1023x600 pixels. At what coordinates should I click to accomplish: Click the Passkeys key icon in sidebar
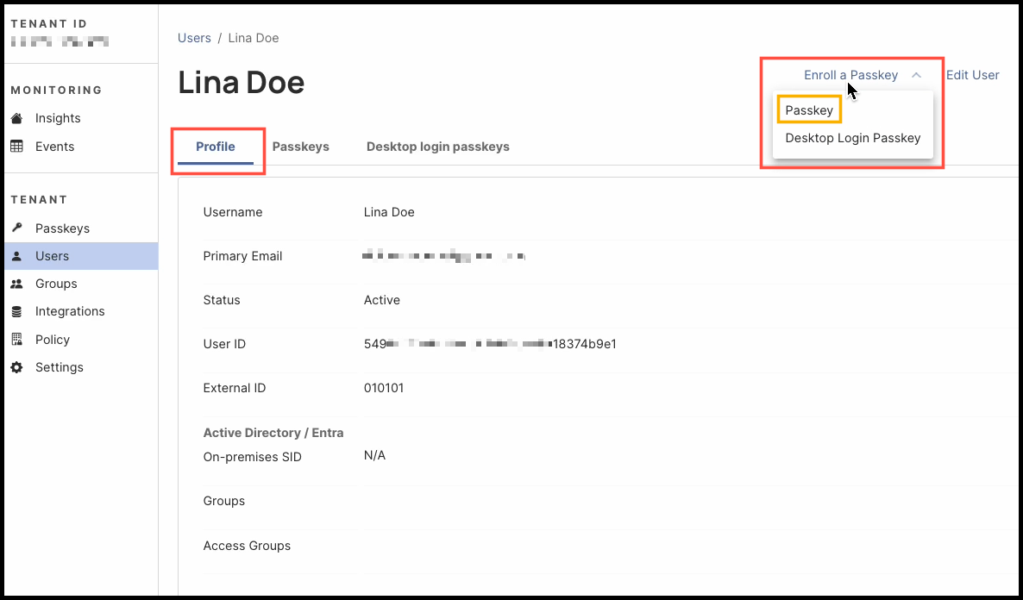point(16,228)
